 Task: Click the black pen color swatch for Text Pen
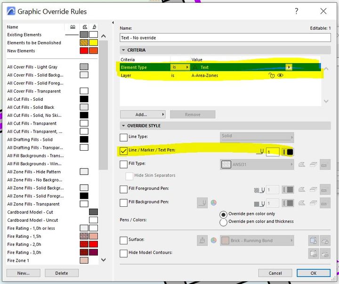click(x=290, y=152)
